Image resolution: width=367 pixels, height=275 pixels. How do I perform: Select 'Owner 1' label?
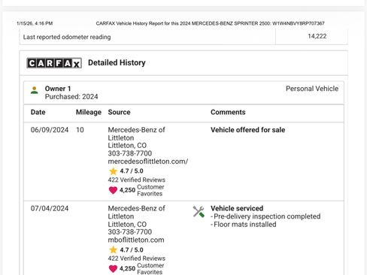coord(58,89)
